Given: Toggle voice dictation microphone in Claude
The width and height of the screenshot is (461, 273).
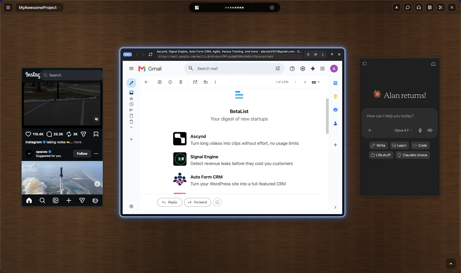Looking at the screenshot, I should click(x=420, y=130).
